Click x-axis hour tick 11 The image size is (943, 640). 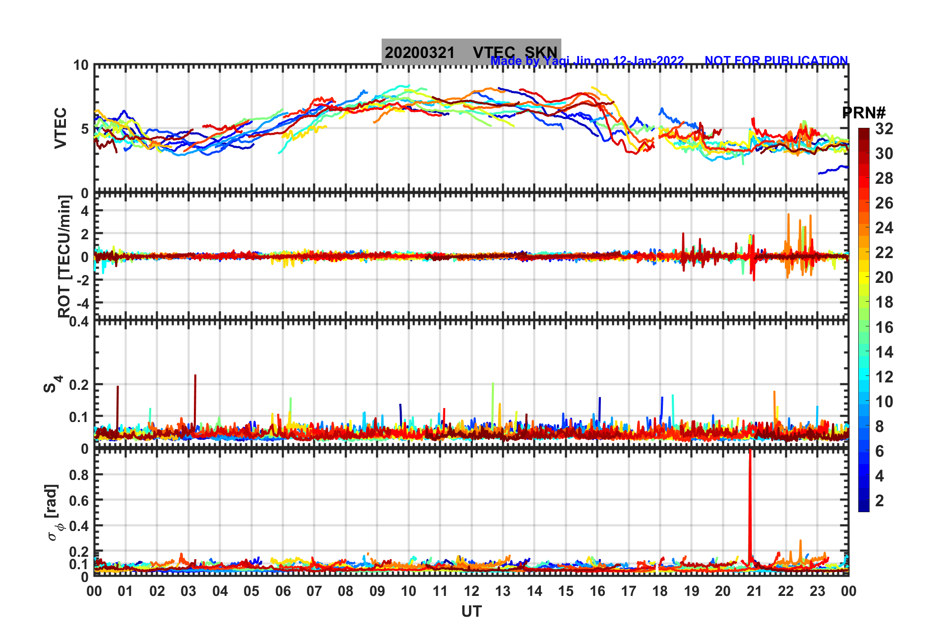point(440,591)
